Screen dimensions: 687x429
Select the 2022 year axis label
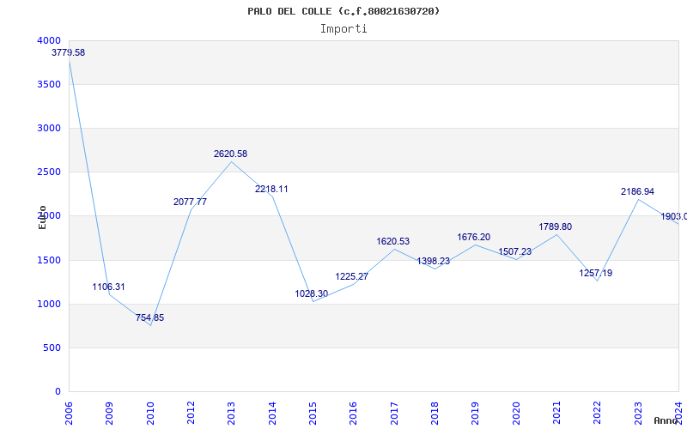[x=598, y=411]
